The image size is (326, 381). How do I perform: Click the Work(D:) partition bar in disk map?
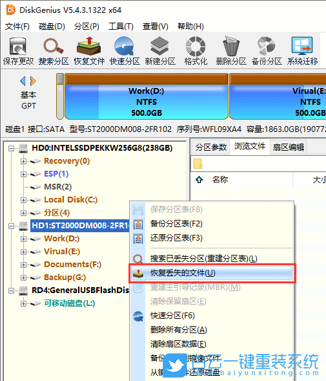(x=147, y=96)
